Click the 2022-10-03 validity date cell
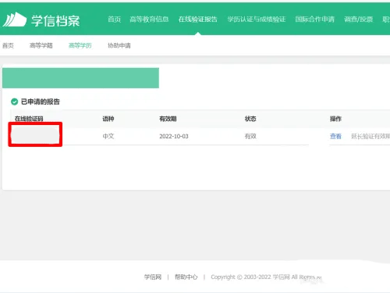 [174, 136]
